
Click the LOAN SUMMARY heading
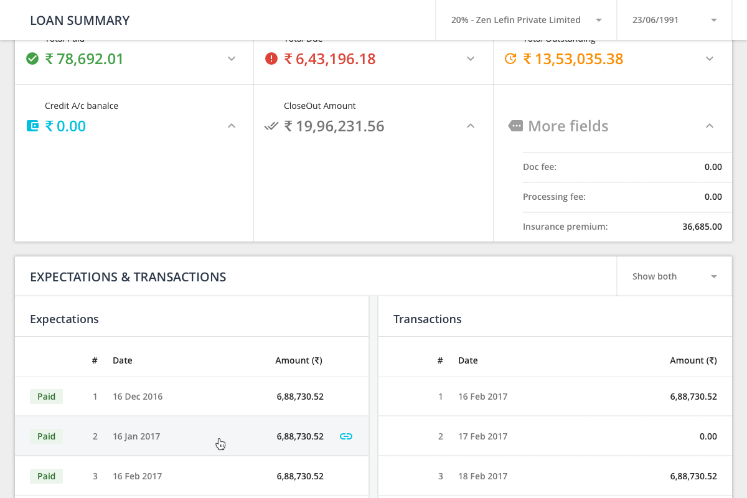coord(80,20)
